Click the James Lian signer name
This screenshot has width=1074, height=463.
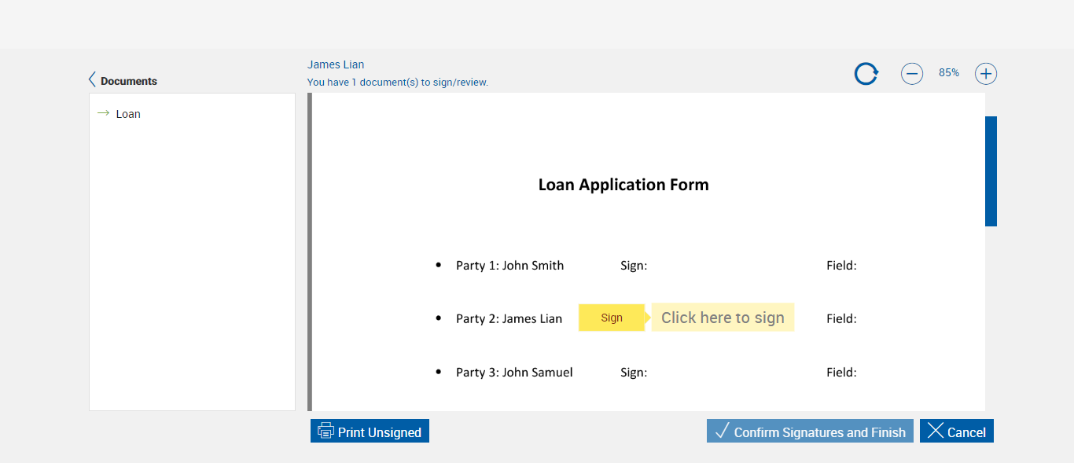point(336,64)
